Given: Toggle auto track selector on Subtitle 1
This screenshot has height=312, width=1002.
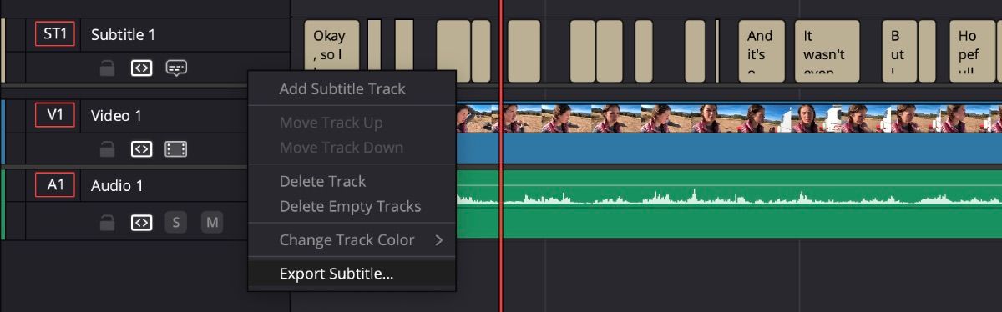Looking at the screenshot, I should 142,69.
